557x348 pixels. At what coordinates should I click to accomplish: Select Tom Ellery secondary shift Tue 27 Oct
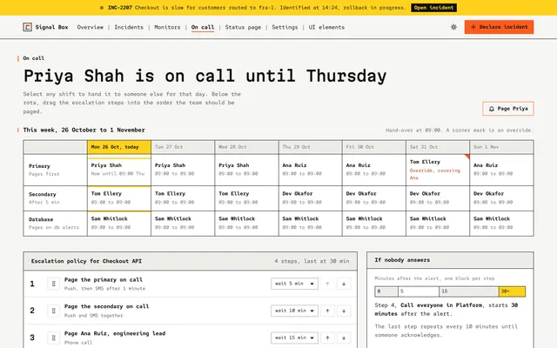click(183, 198)
